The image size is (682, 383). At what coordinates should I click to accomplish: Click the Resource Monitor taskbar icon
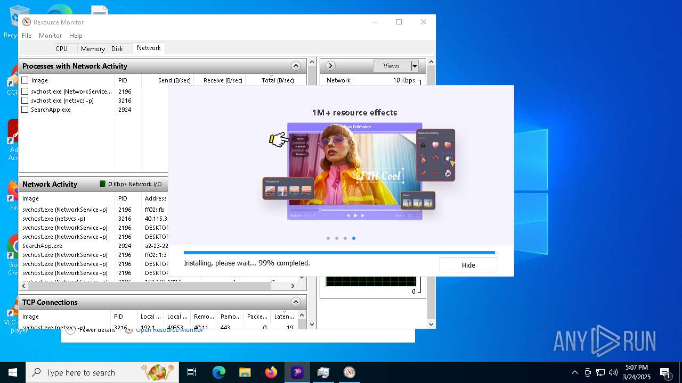coord(349,372)
